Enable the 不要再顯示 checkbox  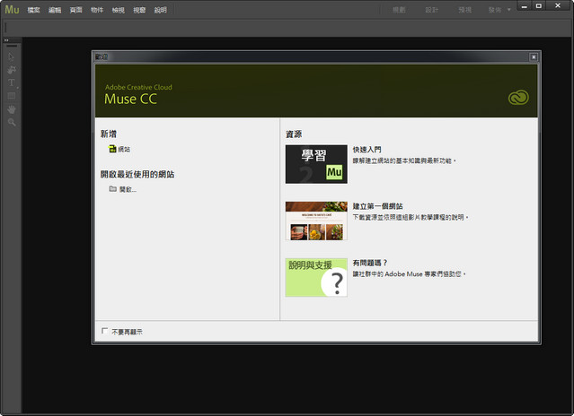[x=105, y=331]
